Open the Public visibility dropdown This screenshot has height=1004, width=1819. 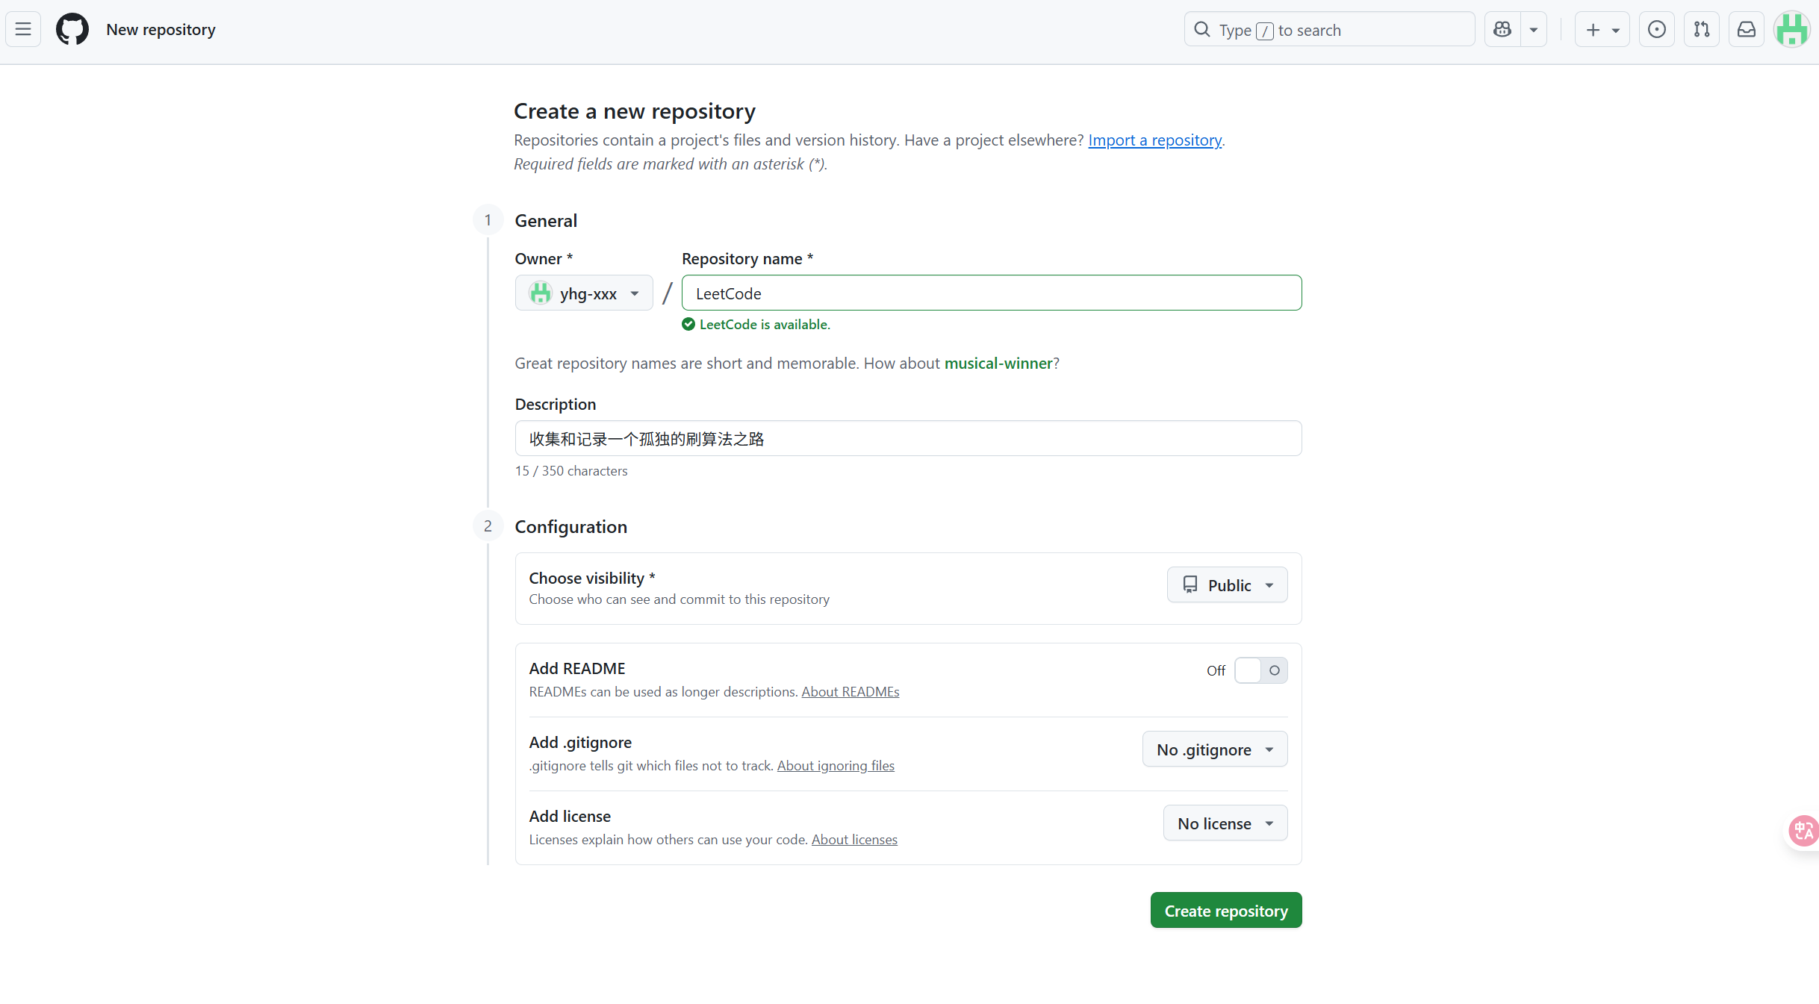[x=1227, y=585]
